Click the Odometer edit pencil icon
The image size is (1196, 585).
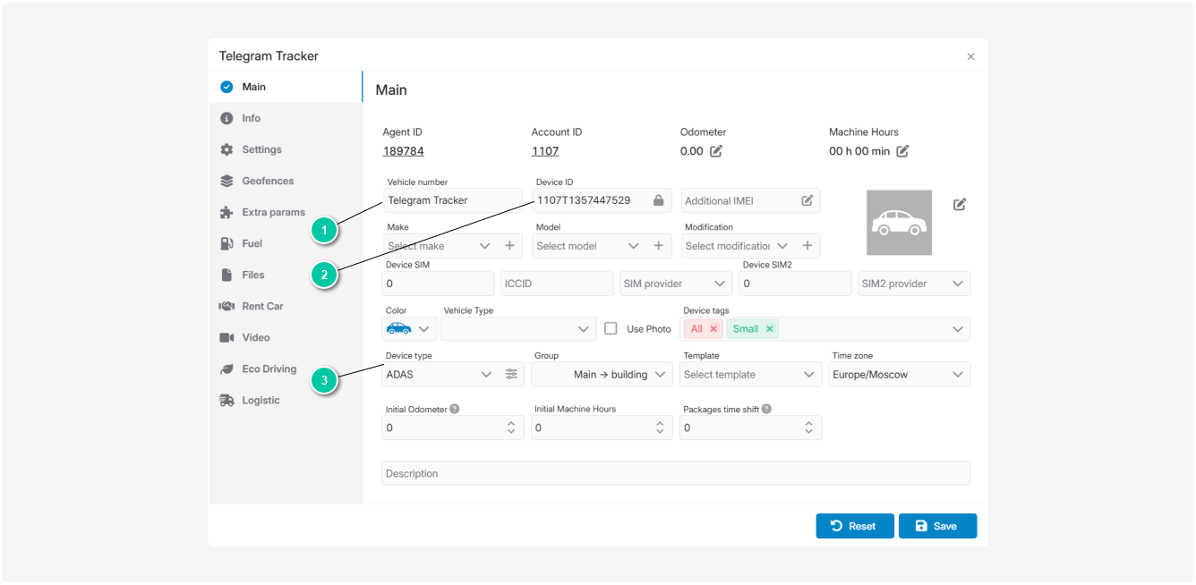tap(716, 151)
